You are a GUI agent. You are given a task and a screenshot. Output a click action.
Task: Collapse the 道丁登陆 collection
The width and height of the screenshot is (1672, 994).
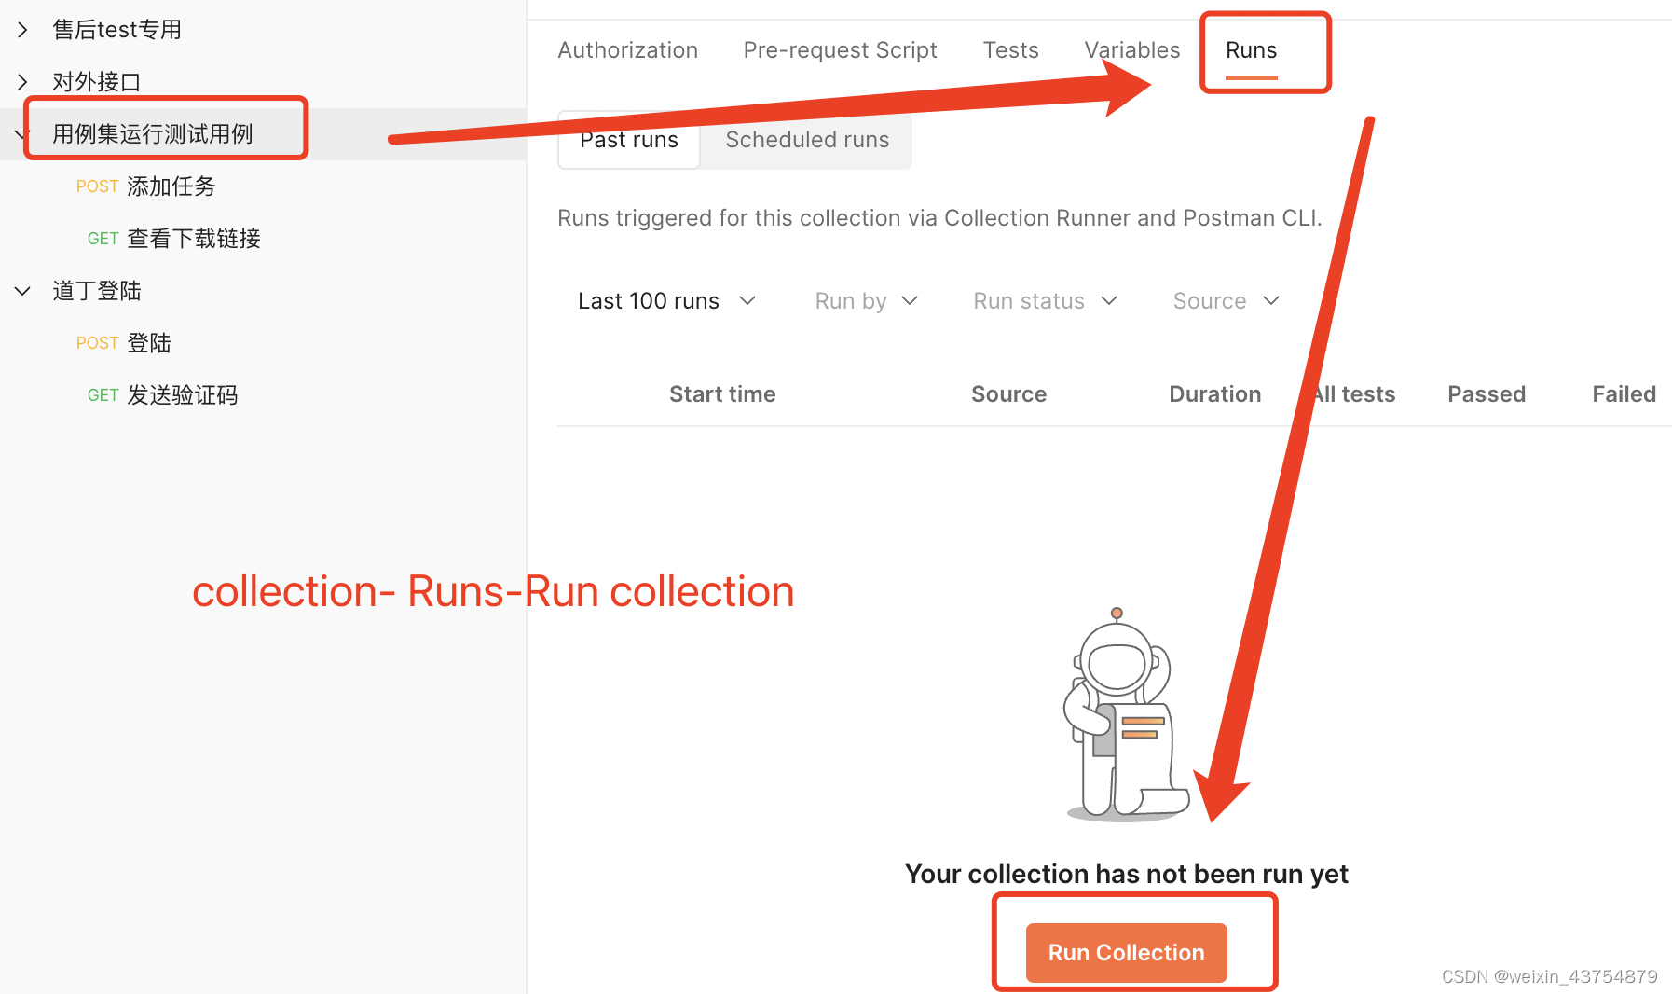click(x=22, y=291)
